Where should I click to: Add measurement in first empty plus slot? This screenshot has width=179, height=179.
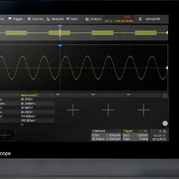pos(73,110)
